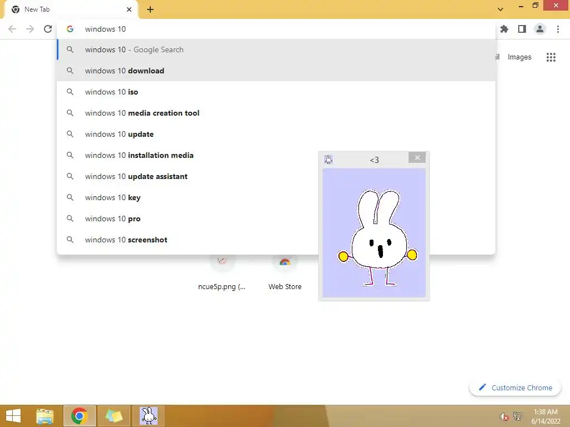Select suggestion windows 10 iso
This screenshot has width=570, height=427.
pyautogui.click(x=276, y=92)
